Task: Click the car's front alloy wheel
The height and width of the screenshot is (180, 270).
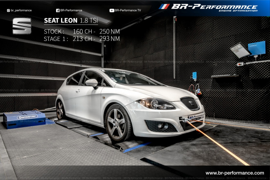Action: pos(118,122)
